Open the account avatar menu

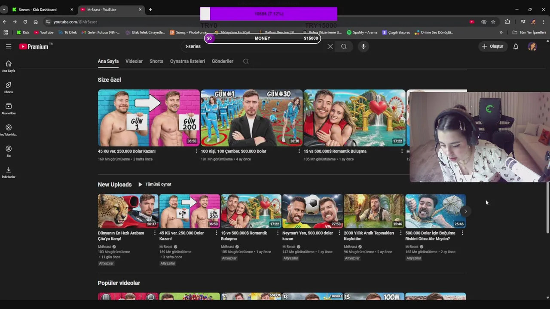pos(532,46)
